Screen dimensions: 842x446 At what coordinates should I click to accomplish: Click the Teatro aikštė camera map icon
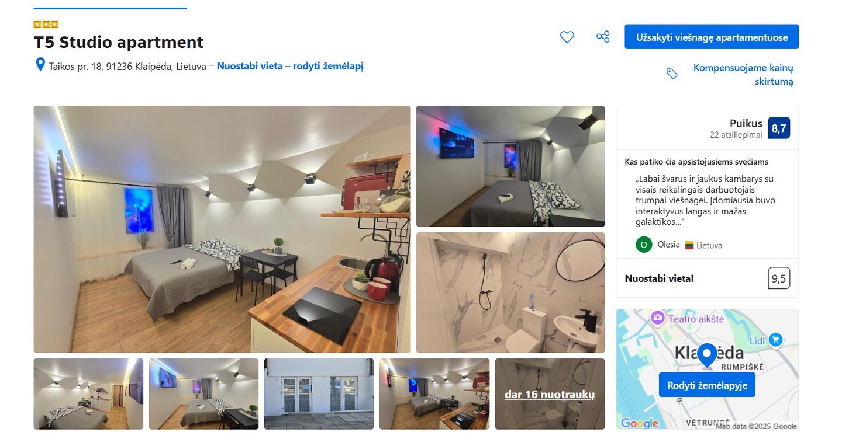tap(658, 318)
